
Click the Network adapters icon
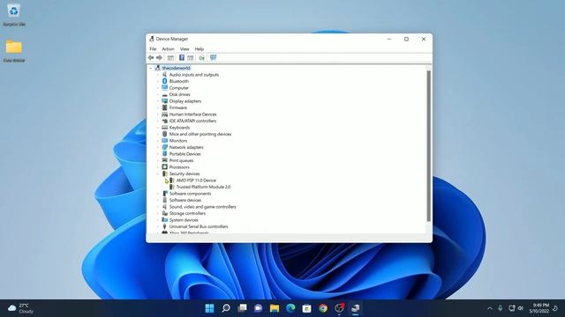click(165, 147)
